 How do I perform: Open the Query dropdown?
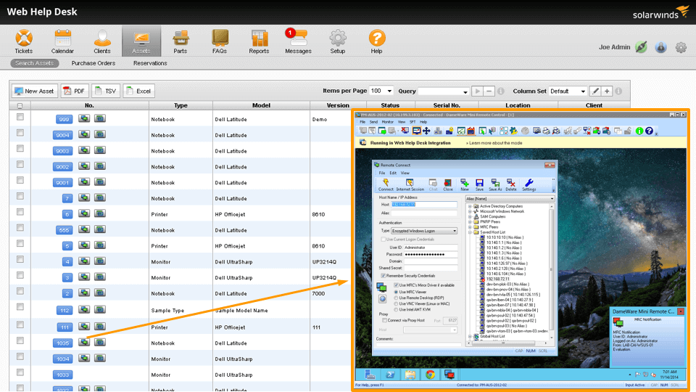tap(443, 91)
